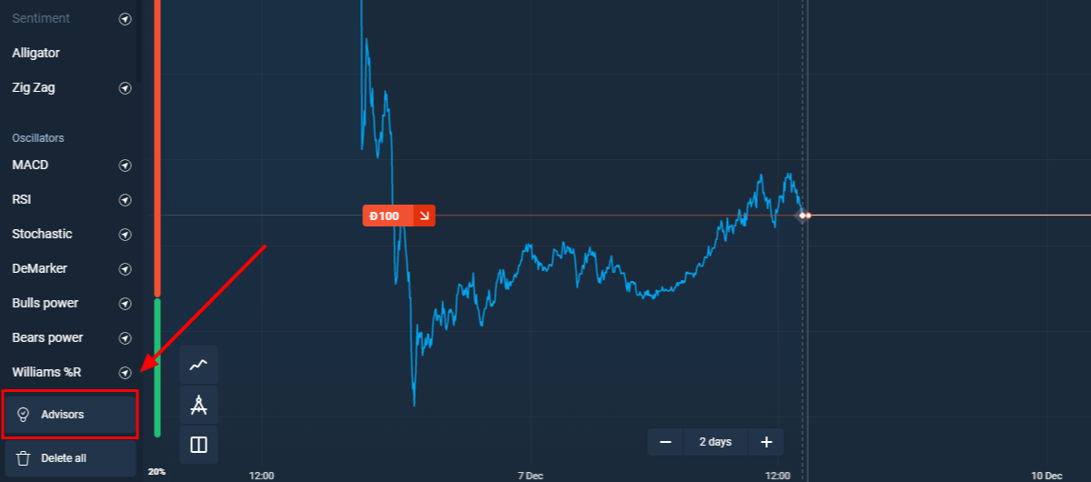1091x482 pixels.
Task: Zoom in the timeframe with plus
Action: (766, 442)
